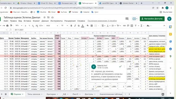Redo the last action in the toolbar
This screenshot has height=99, width=176.
4,26
